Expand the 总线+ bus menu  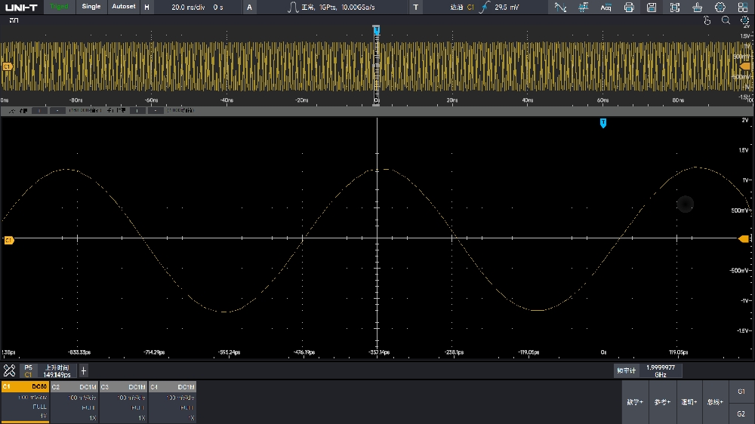714,401
